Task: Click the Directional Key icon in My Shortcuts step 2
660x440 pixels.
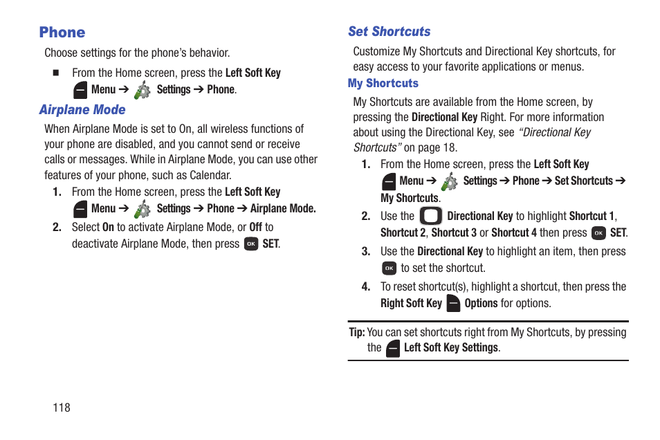Action: [430, 216]
